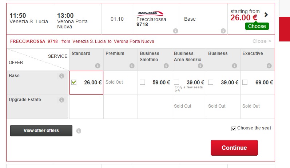Image resolution: width=290 pixels, height=168 pixels.
Task: Click info icon next to Upgrade Estate offer
Action: tap(61, 100)
